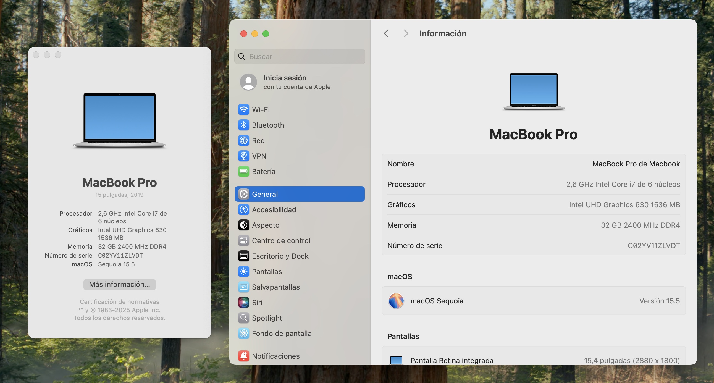
Task: Click the serial number in About window
Action: click(x=120, y=255)
